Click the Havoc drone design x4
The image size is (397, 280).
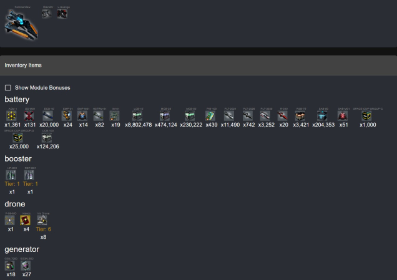tap(26, 220)
